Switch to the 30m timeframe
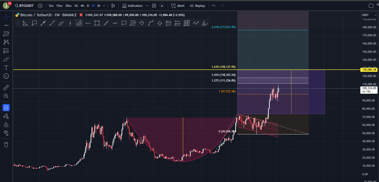379x182 pixels. click(x=68, y=6)
